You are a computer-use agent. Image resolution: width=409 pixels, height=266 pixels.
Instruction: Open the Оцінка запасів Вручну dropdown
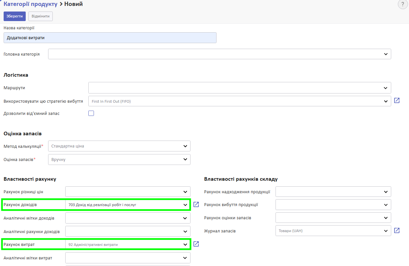coord(119,159)
